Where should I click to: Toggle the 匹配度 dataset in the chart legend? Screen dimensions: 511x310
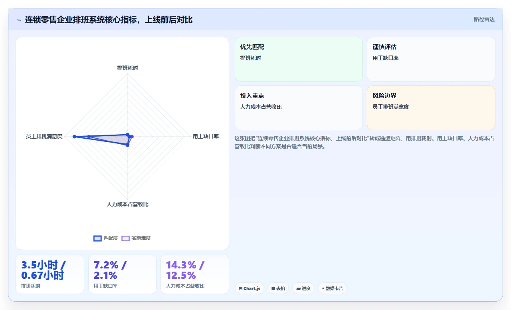(x=105, y=238)
